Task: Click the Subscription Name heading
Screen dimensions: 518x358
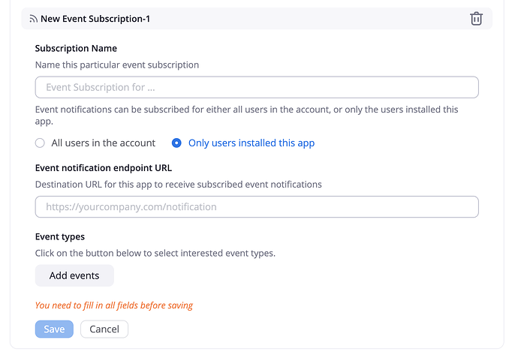Action: [x=76, y=48]
